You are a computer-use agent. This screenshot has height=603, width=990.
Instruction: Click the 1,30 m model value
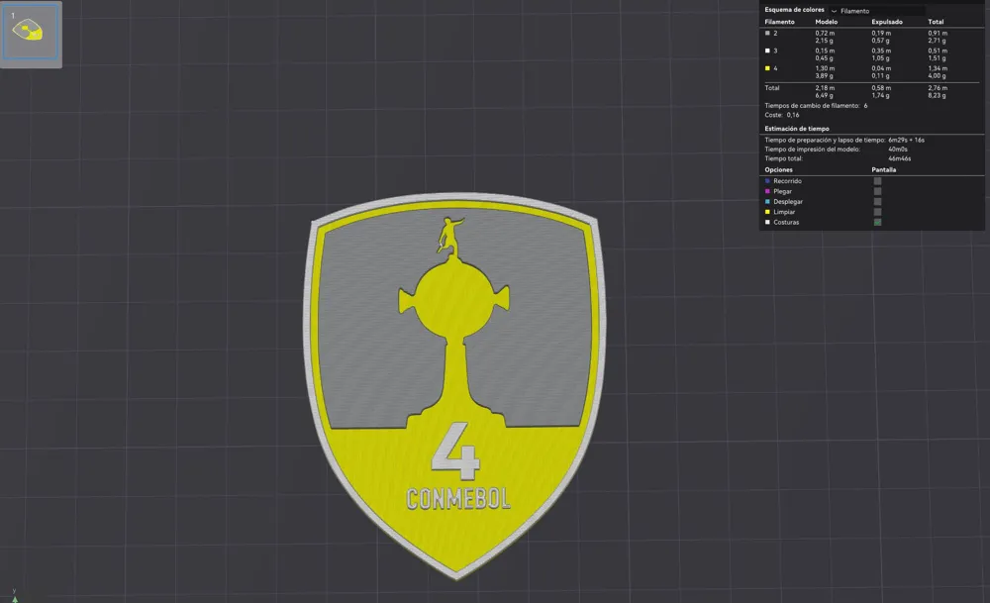pos(825,68)
